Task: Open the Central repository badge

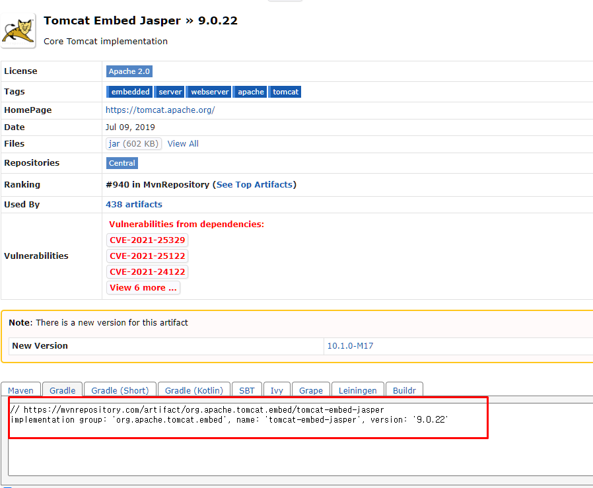Action: coord(122,163)
